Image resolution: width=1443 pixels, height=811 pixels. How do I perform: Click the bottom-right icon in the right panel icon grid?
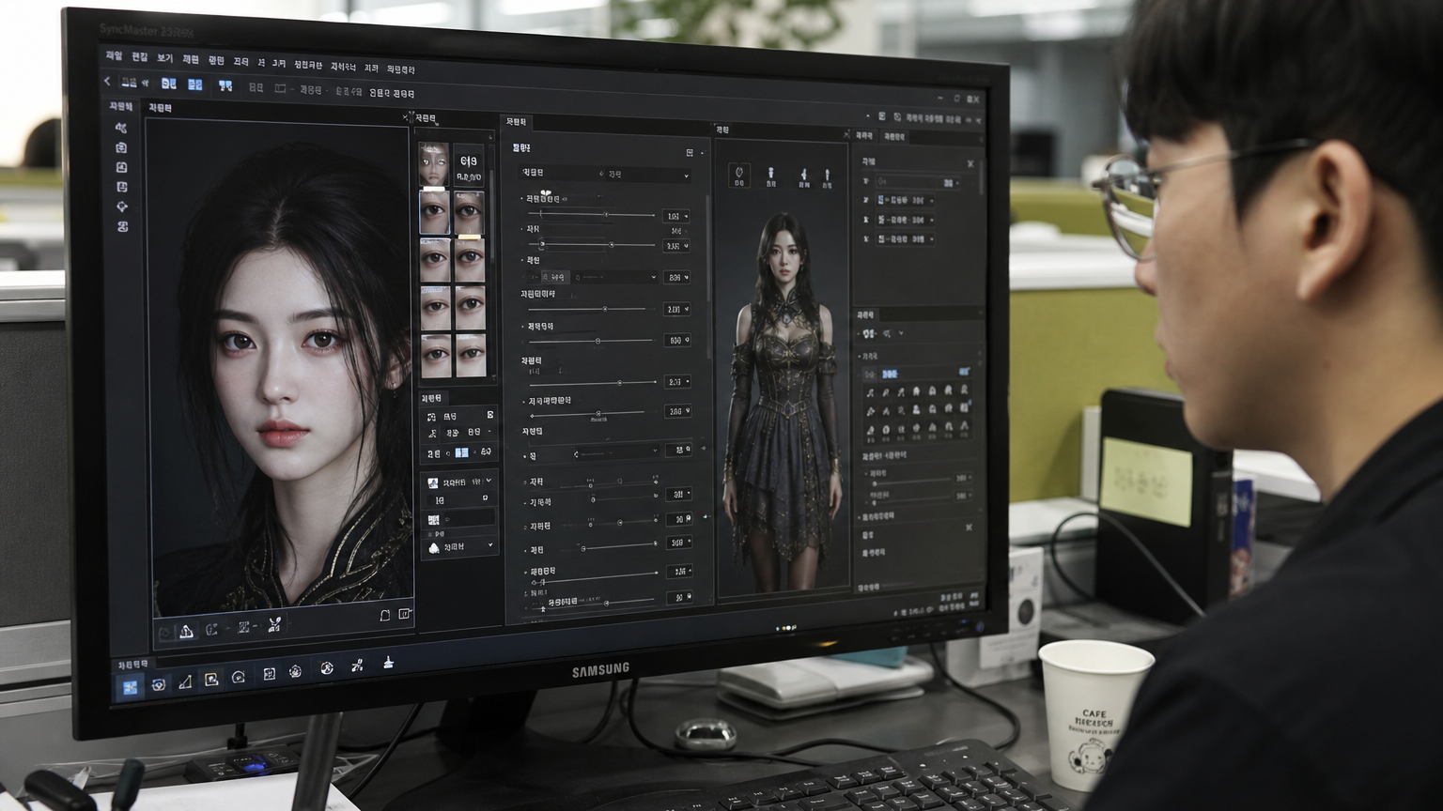(964, 428)
